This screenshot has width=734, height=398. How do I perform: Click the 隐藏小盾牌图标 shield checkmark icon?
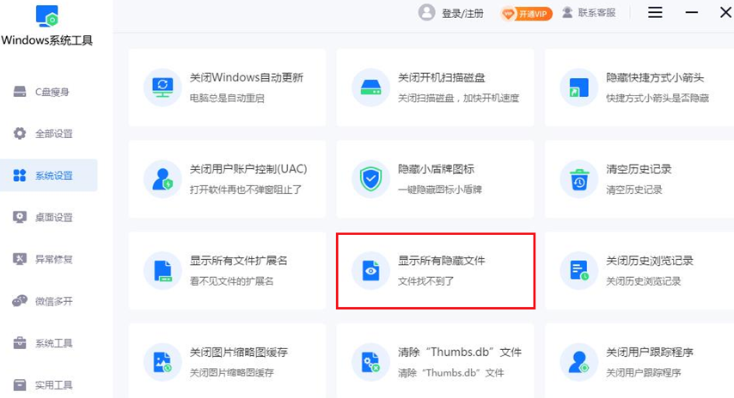pyautogui.click(x=370, y=179)
